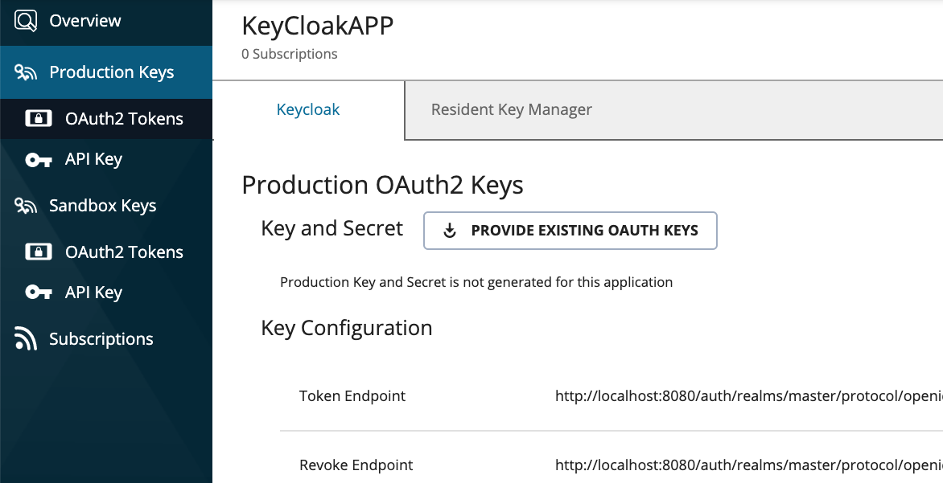The image size is (943, 483).
Task: Open OAuth2 Tokens under Production Keys
Action: coord(124,118)
